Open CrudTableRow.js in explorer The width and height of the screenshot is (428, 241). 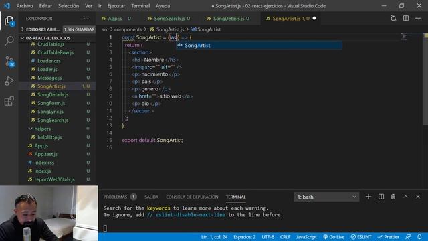tap(56, 52)
